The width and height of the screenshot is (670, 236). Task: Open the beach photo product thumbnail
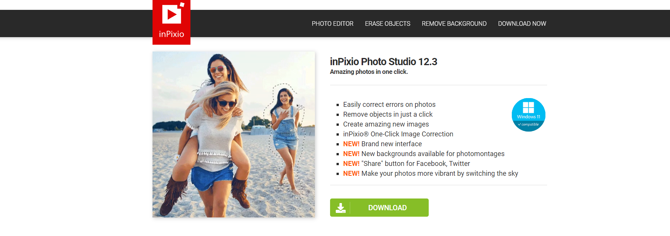[234, 134]
